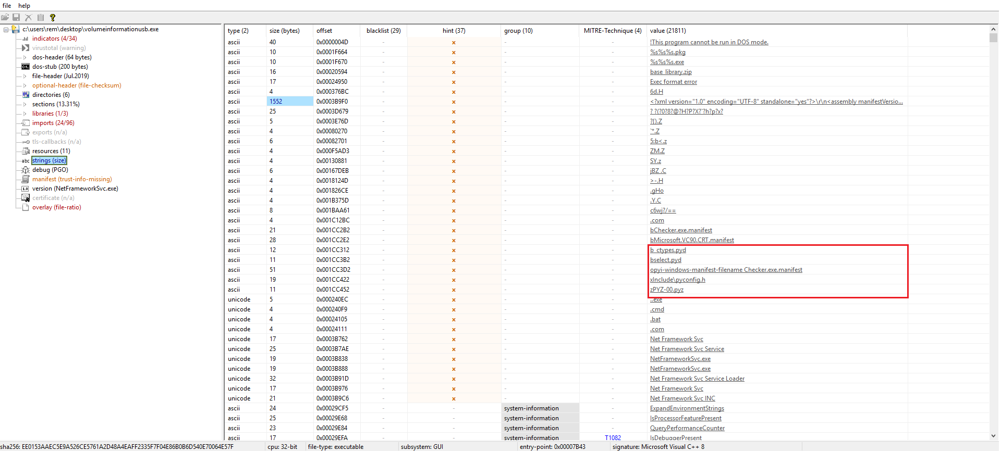
Task: Sort by the blacklist (29) column header
Action: (384, 31)
